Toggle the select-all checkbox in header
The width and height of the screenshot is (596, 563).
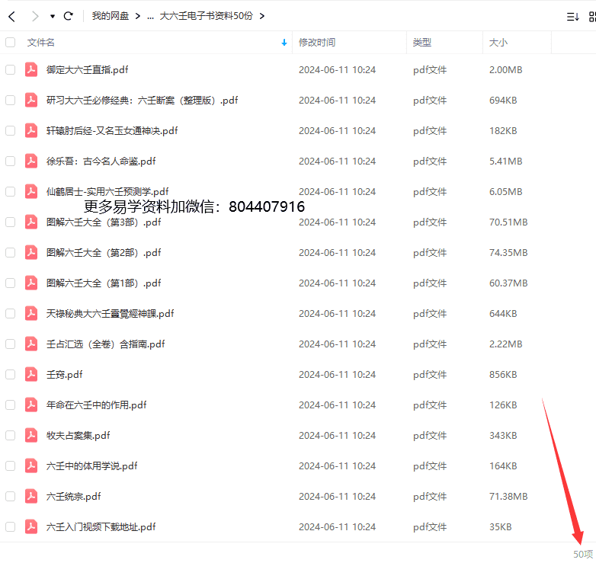11,43
